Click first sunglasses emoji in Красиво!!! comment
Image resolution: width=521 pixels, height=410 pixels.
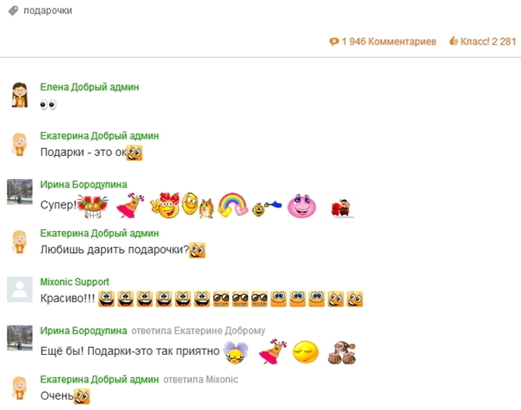pos(221,299)
